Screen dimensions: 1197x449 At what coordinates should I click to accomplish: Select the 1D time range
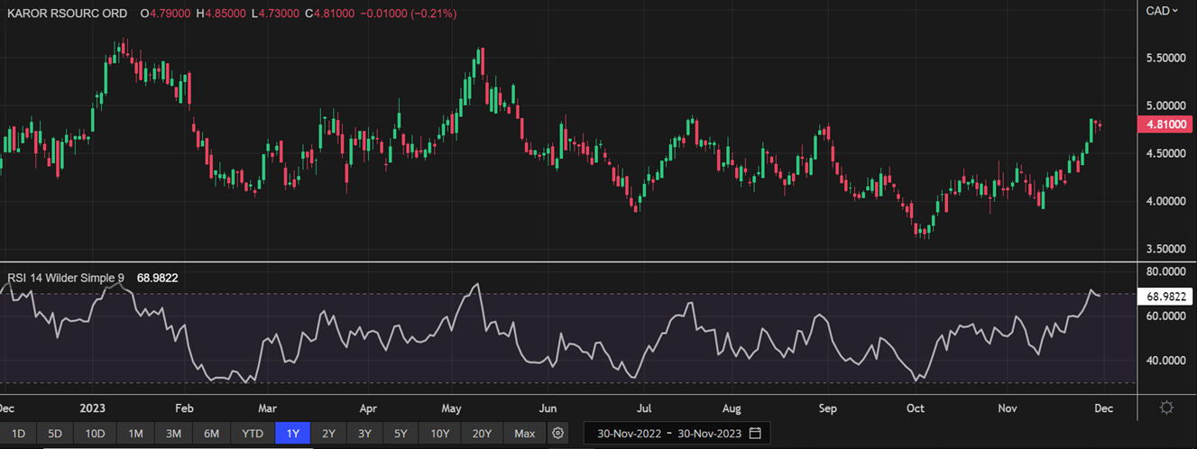tap(18, 434)
